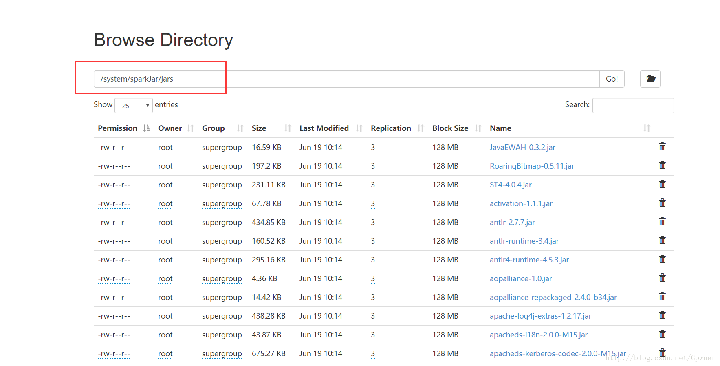Sort by Owner column sort arrows
Viewport: 720px width, 366px height.
pos(190,128)
